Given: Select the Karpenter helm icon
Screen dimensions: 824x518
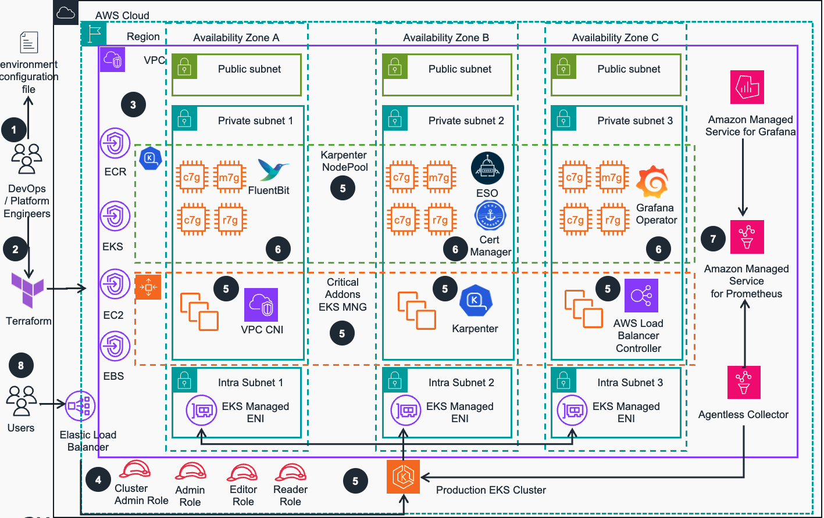Looking at the screenshot, I should pyautogui.click(x=476, y=301).
